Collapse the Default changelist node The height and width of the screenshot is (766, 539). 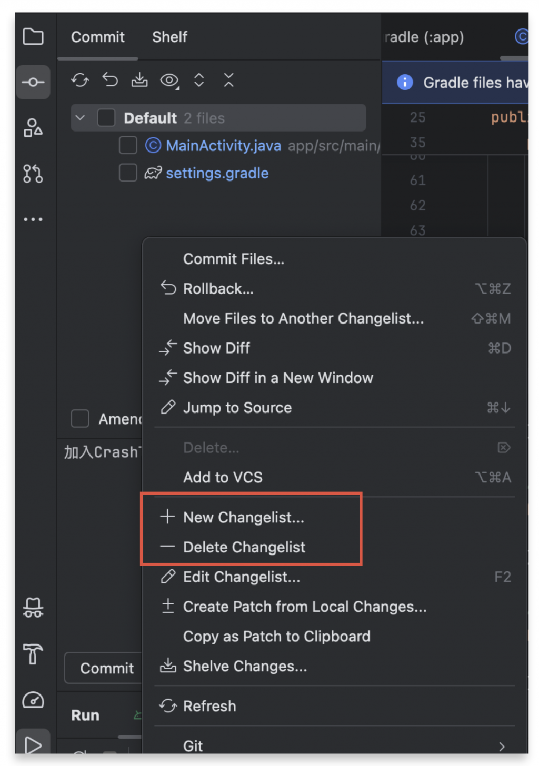point(81,118)
